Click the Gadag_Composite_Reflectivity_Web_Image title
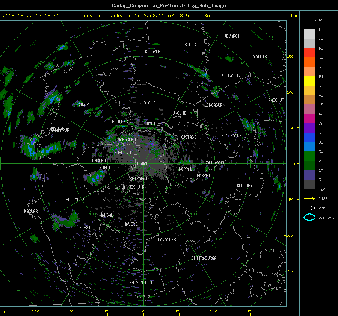Viewport: 338px width, 316px height. (169, 6)
